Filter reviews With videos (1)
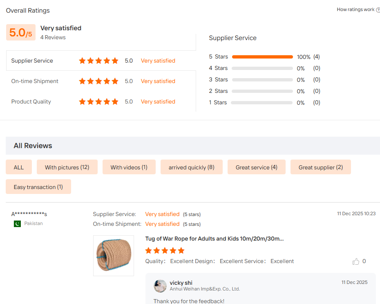 [129, 167]
